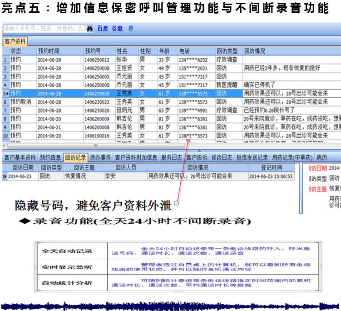Switch to the 客户投诉 tab
The image size is (341, 311).
pos(197,157)
